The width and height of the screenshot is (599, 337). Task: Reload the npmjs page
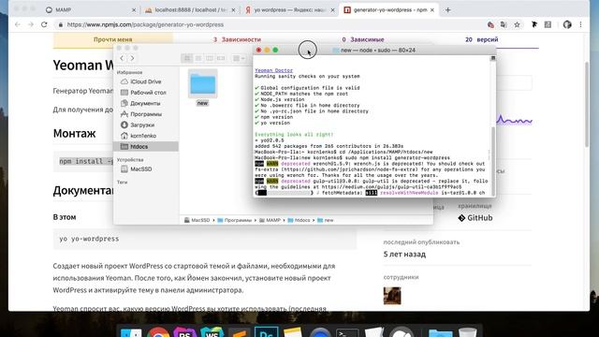pos(44,24)
